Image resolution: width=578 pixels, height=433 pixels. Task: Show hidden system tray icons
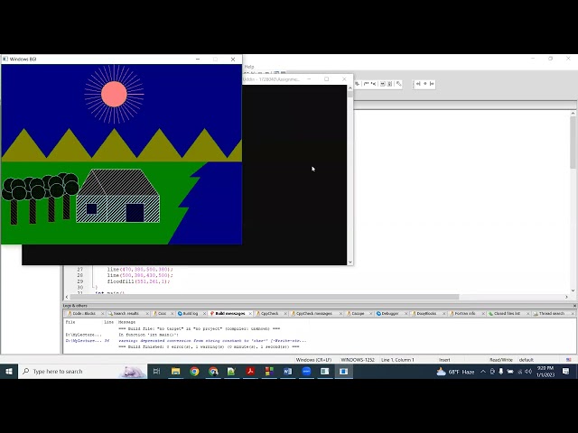tap(483, 372)
